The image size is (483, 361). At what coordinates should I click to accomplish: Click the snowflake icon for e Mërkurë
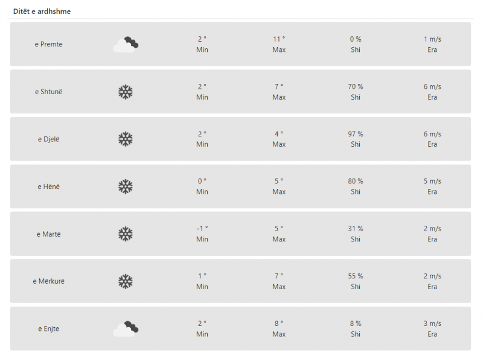[126, 281]
